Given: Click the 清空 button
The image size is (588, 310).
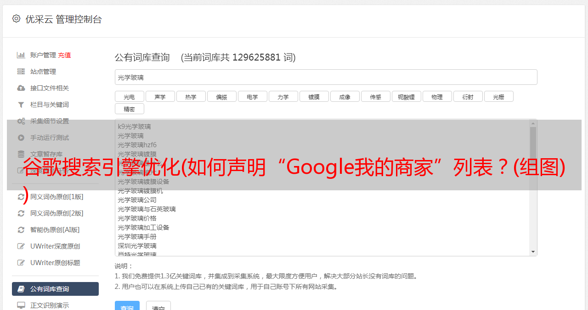Looking at the screenshot, I should pos(158,306).
